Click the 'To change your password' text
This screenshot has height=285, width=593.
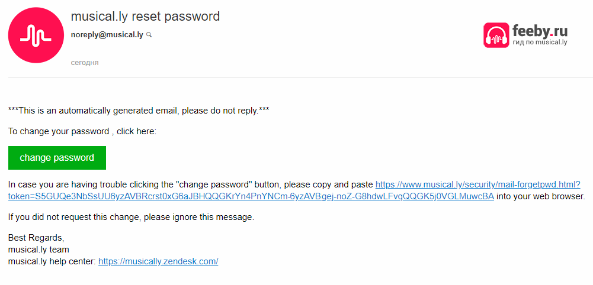click(x=59, y=131)
